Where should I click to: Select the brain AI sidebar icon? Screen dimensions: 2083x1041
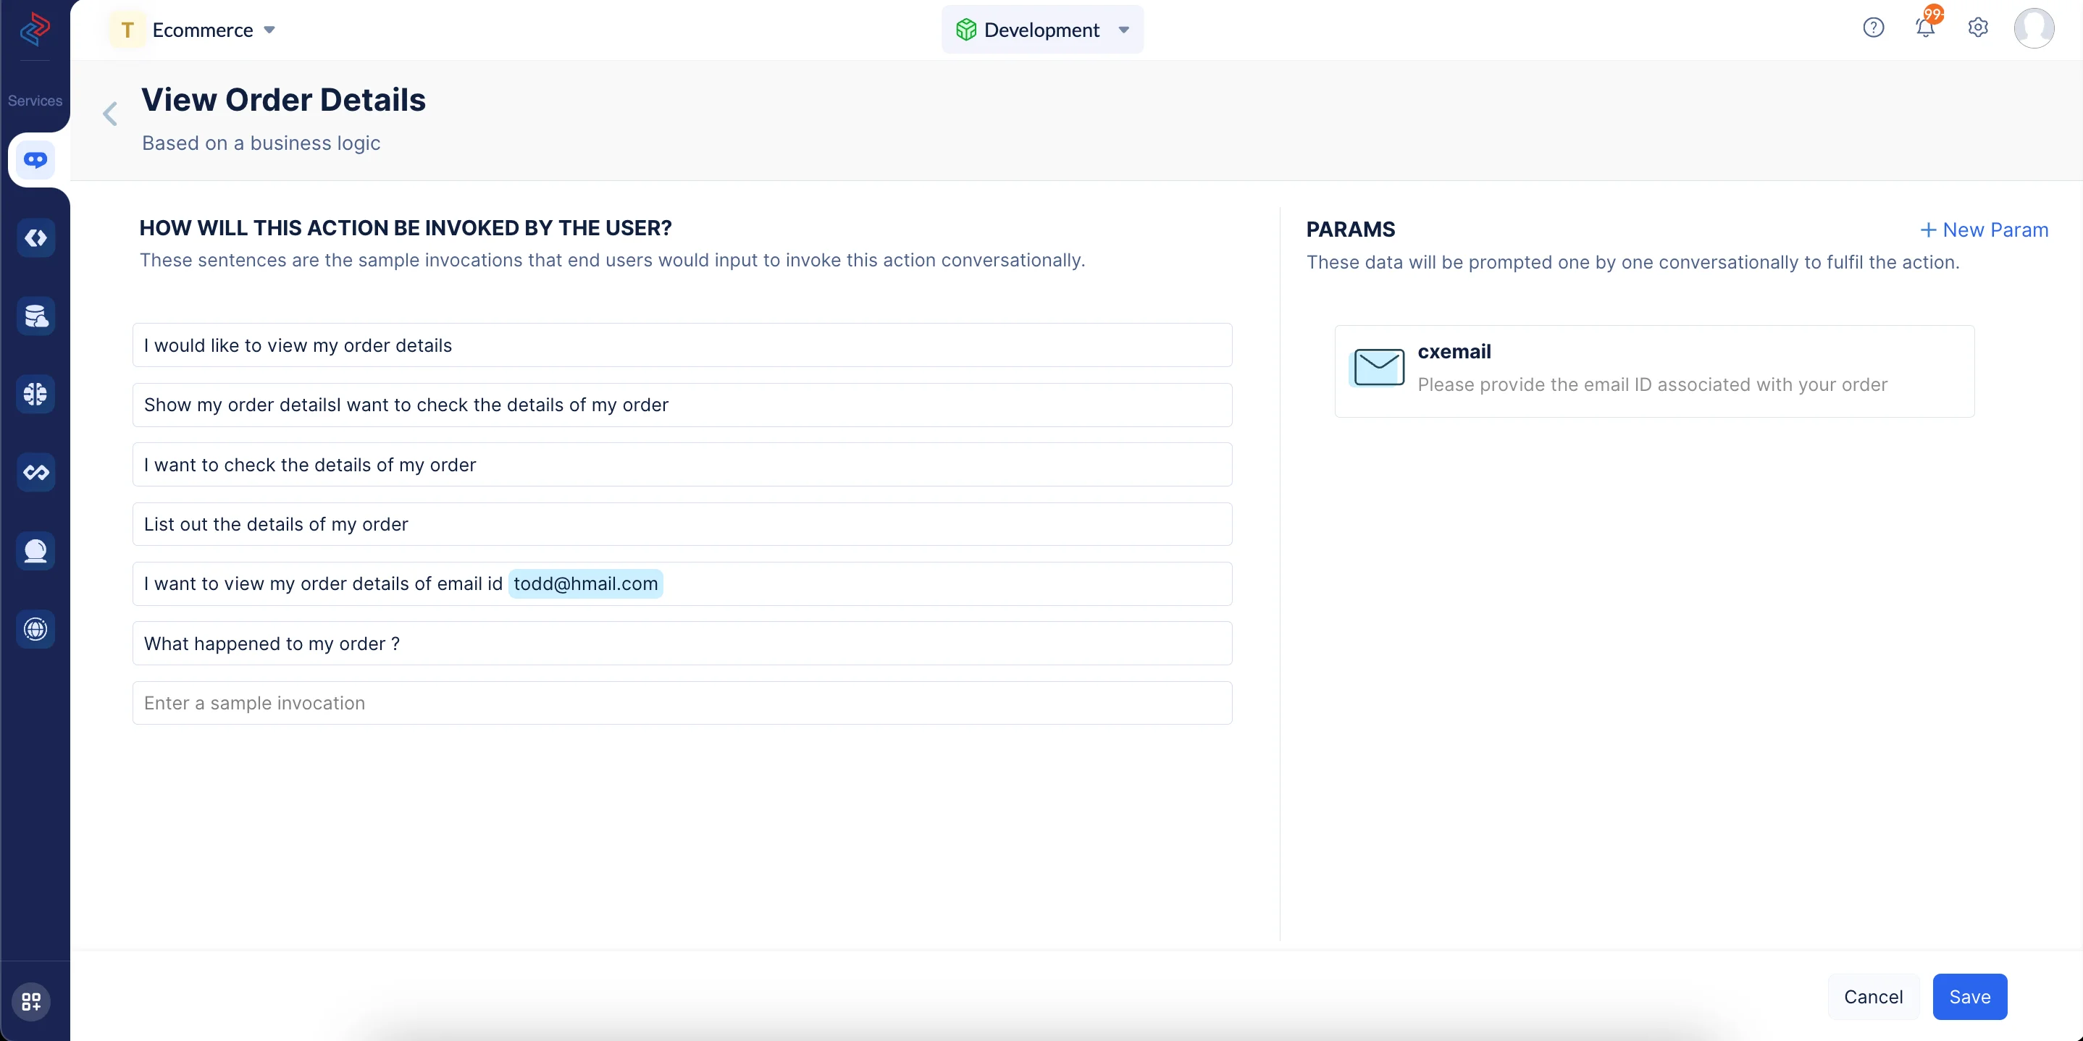pos(35,395)
